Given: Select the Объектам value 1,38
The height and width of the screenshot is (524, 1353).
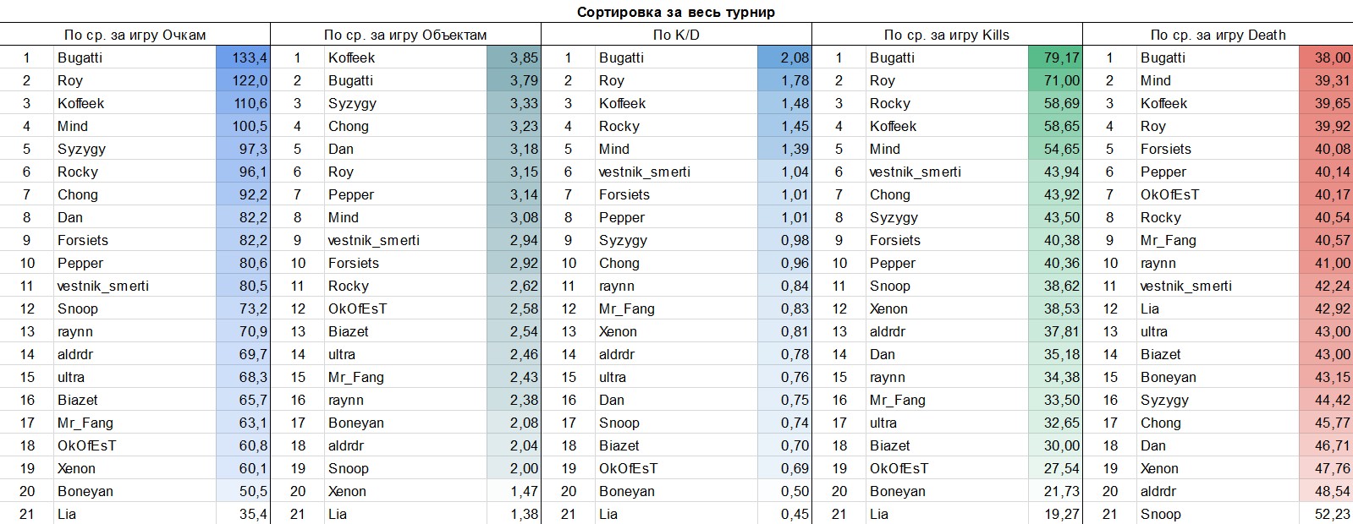Looking at the screenshot, I should 514,514.
